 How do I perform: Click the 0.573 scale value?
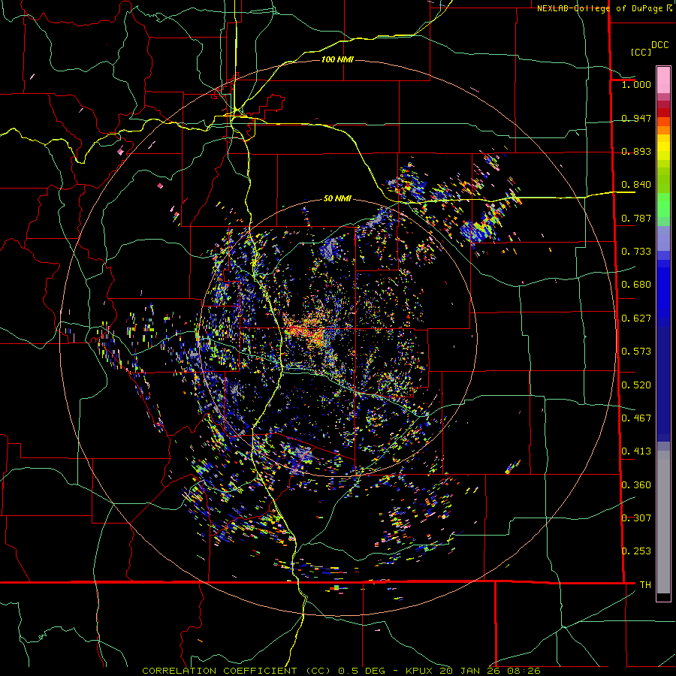tap(636, 352)
